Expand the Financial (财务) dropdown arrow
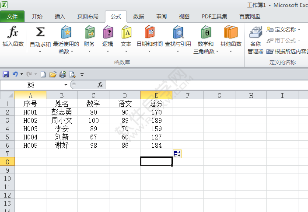The image size is (308, 212). pyautogui.click(x=89, y=52)
